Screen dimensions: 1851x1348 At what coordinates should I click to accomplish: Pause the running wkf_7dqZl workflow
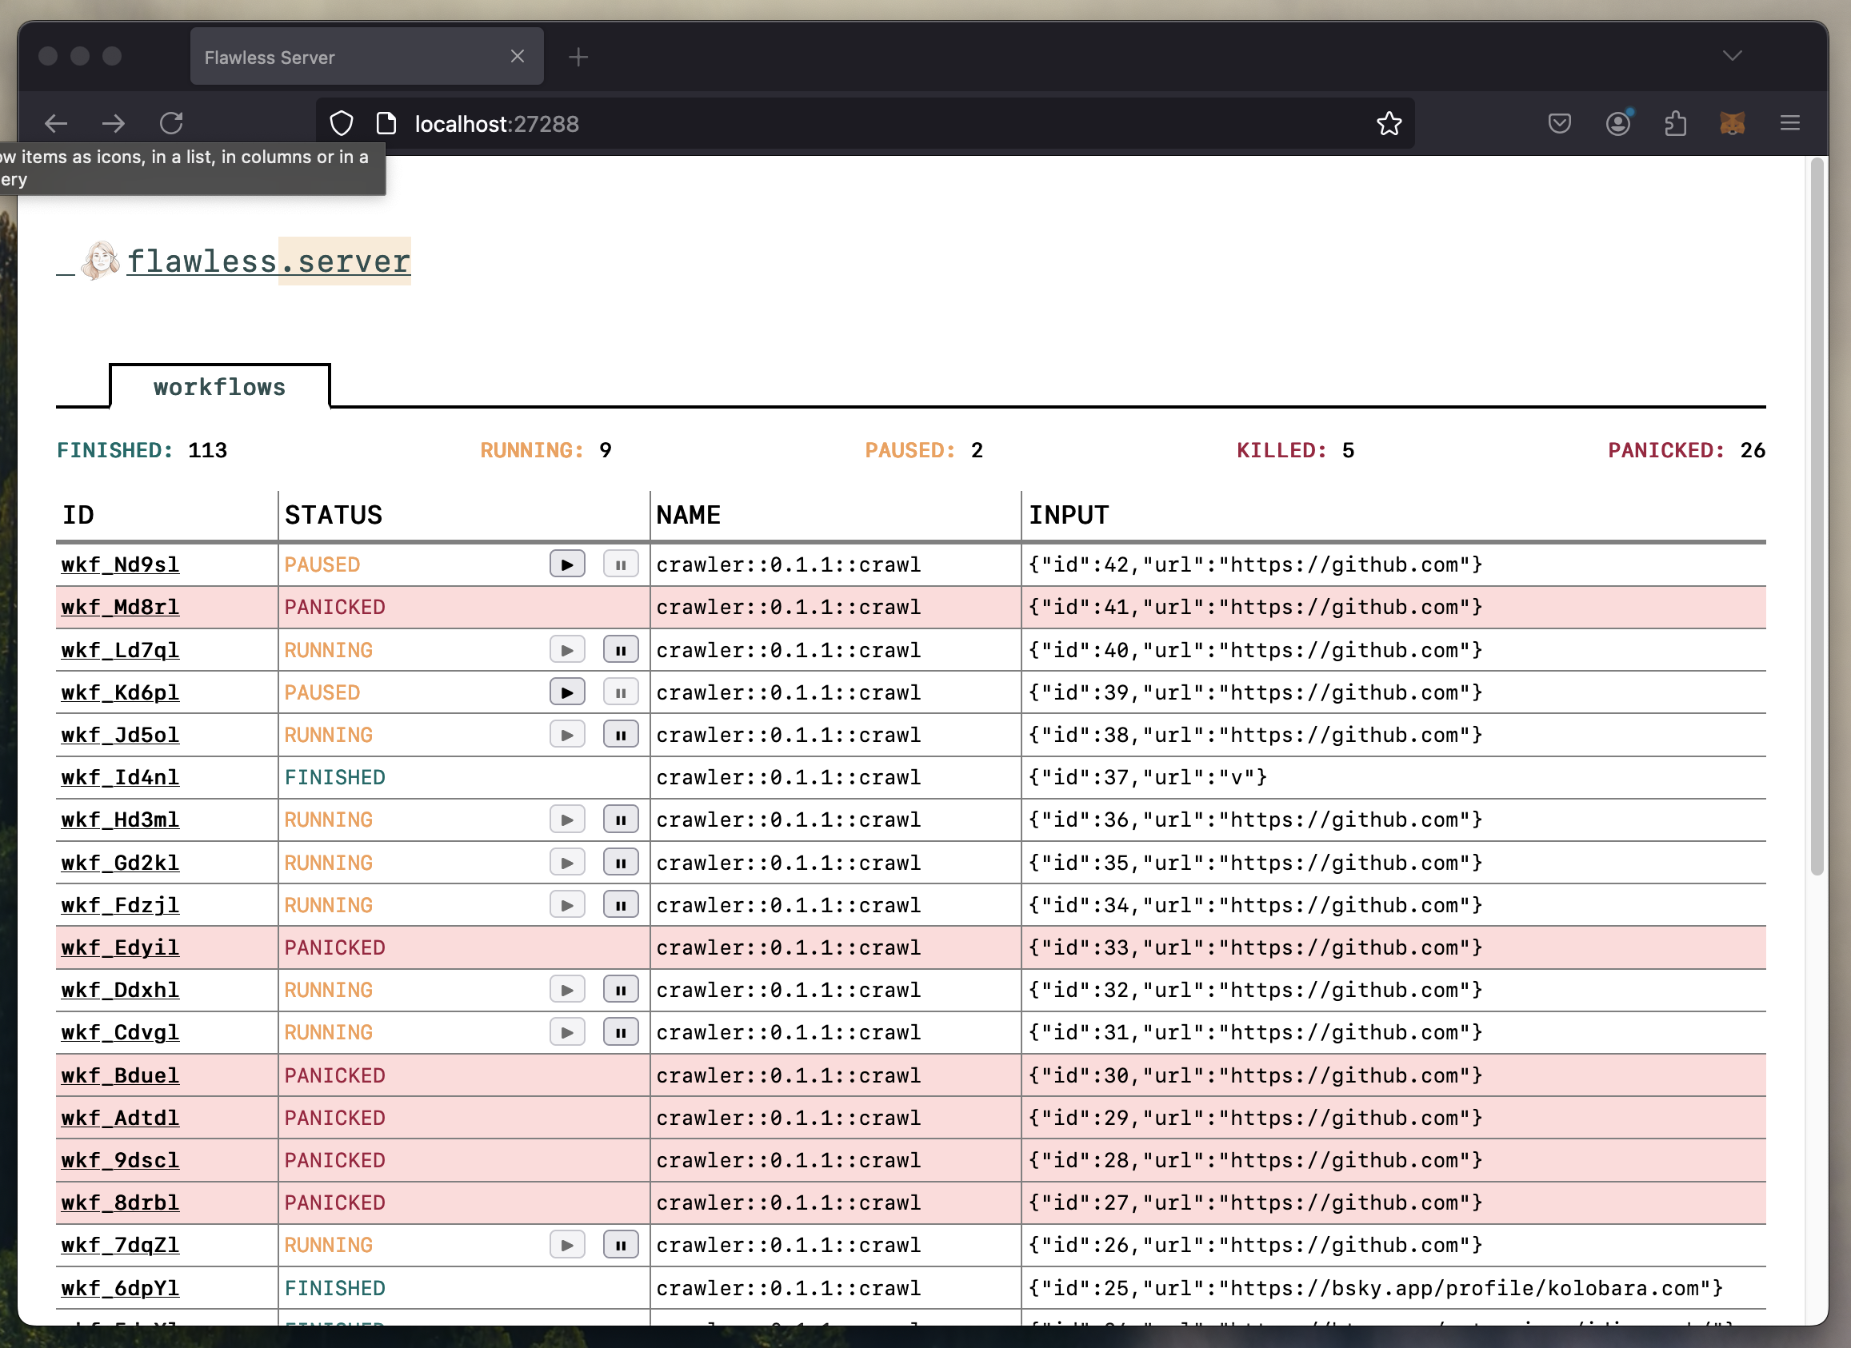click(x=620, y=1244)
